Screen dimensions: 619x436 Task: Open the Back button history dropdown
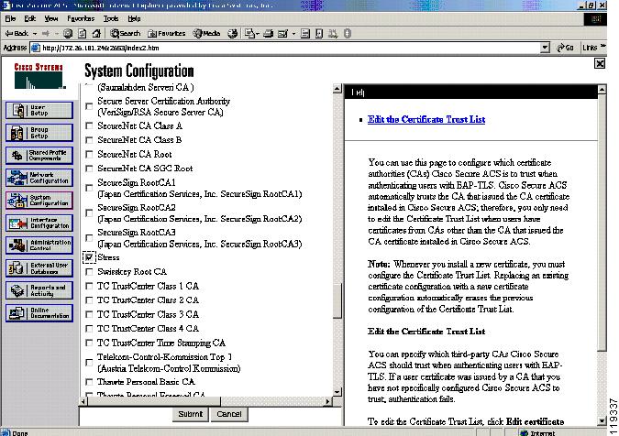35,34
